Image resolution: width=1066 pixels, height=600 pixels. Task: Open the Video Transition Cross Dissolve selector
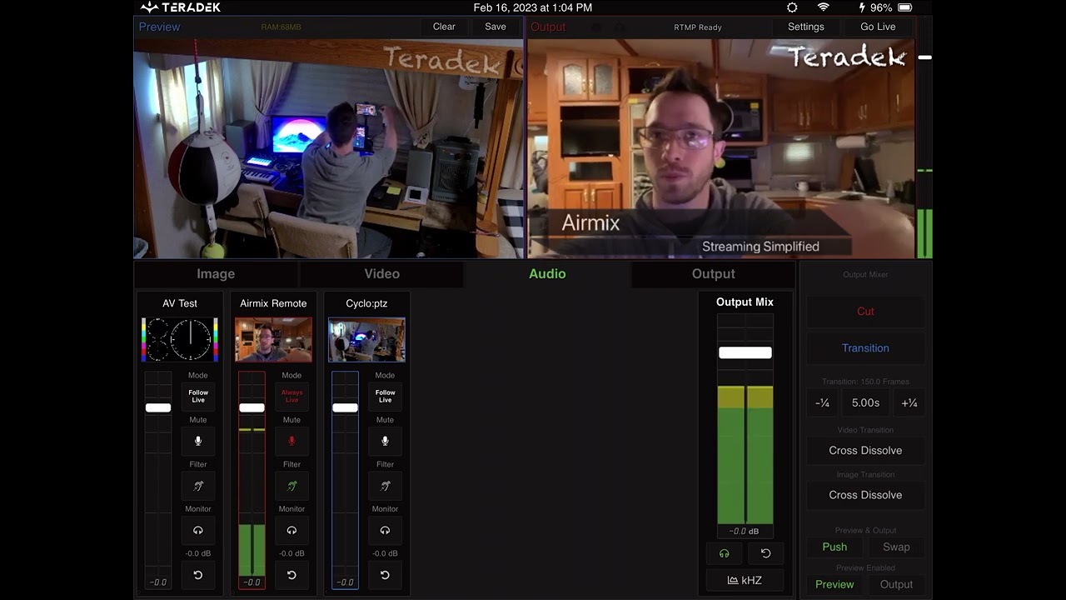point(865,451)
